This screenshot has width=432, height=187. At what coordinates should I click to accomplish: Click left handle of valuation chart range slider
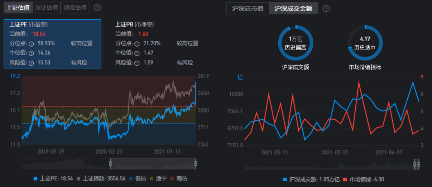tap(110, 164)
